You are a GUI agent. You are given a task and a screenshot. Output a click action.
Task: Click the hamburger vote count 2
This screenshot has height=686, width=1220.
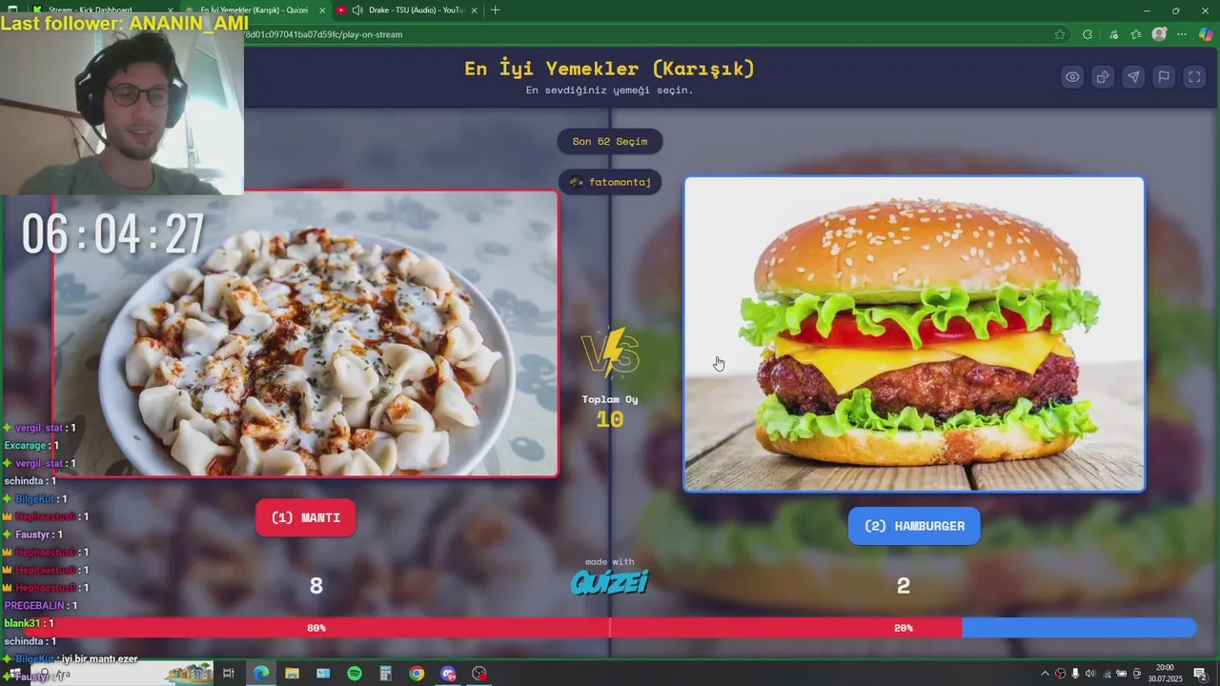pos(904,586)
